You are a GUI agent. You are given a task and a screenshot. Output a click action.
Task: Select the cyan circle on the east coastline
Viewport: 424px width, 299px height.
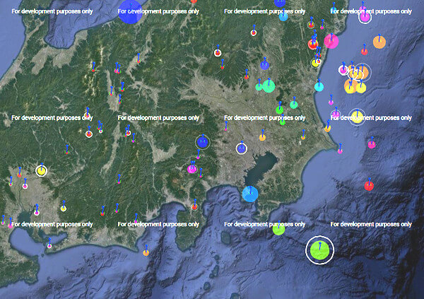click(319, 87)
